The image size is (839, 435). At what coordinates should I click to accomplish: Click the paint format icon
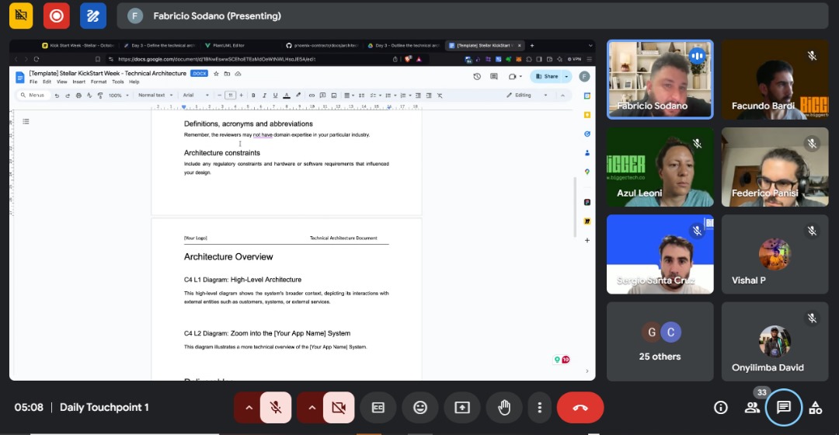pos(100,96)
